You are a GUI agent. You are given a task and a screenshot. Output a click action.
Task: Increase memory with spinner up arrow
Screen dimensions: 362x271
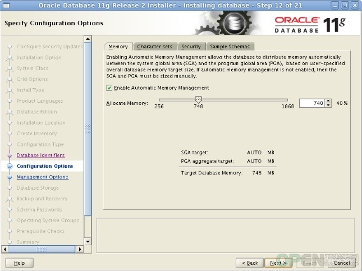click(328, 101)
